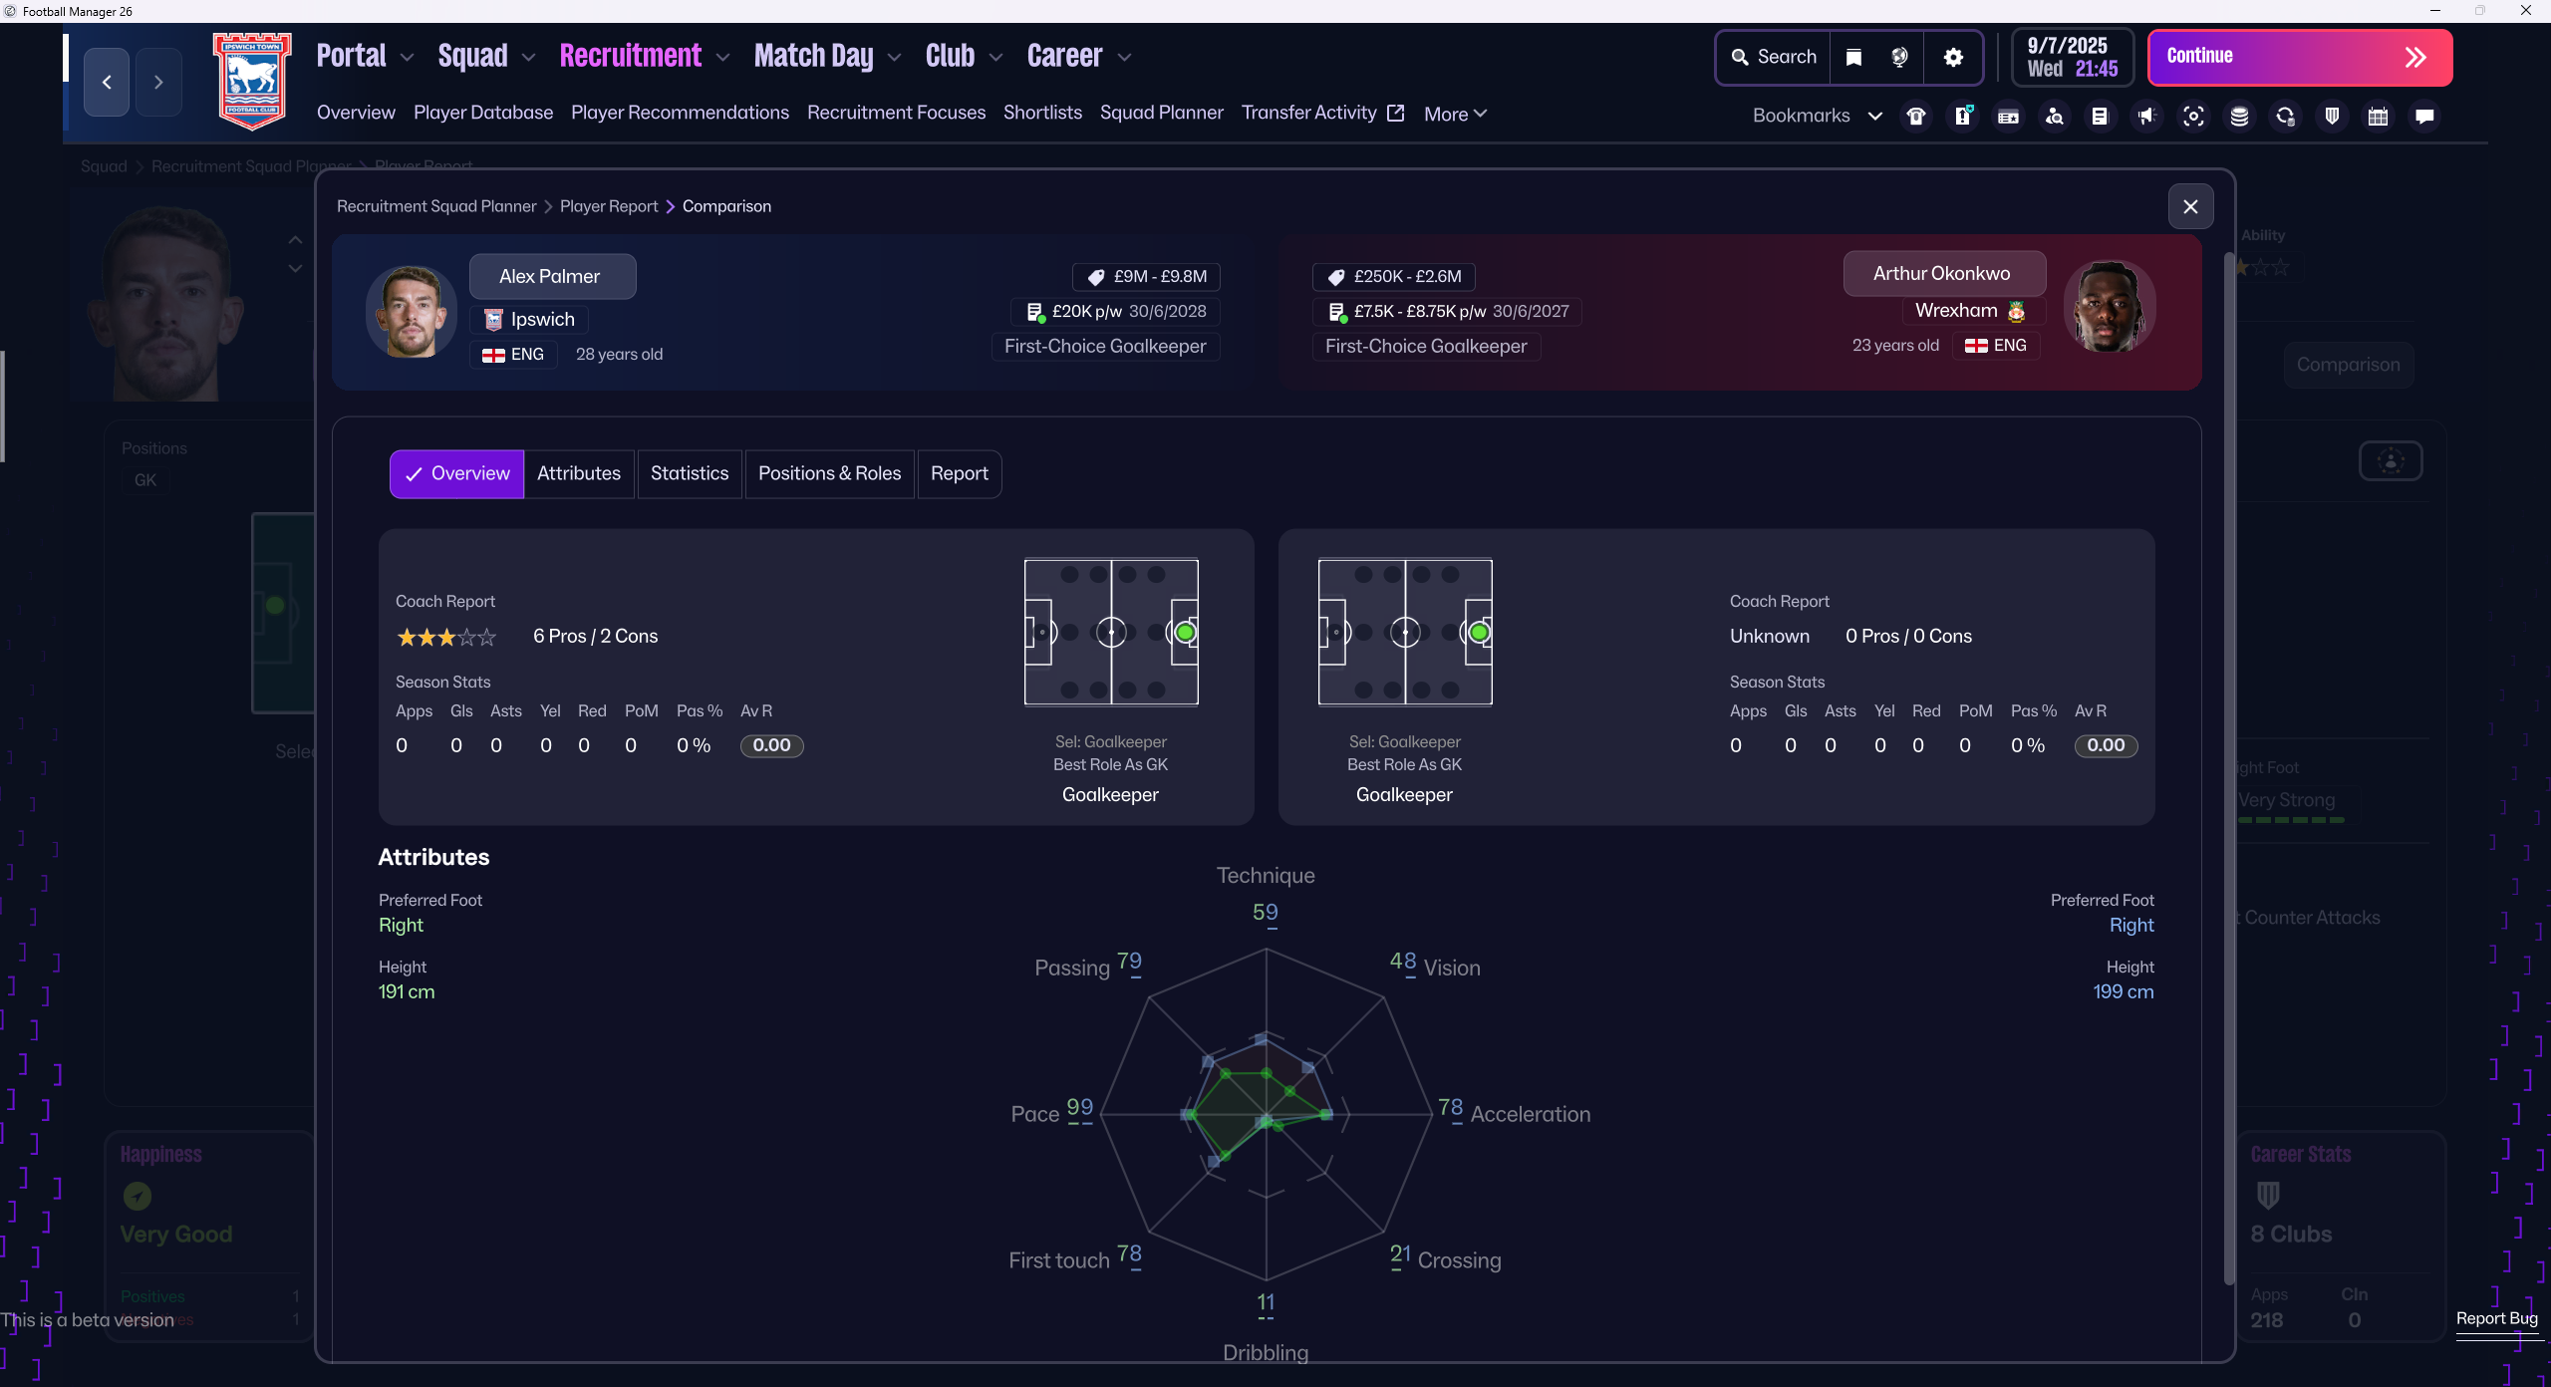Open the club shield bookmark icon
The width and height of the screenshot is (2551, 1387).
point(2332,117)
